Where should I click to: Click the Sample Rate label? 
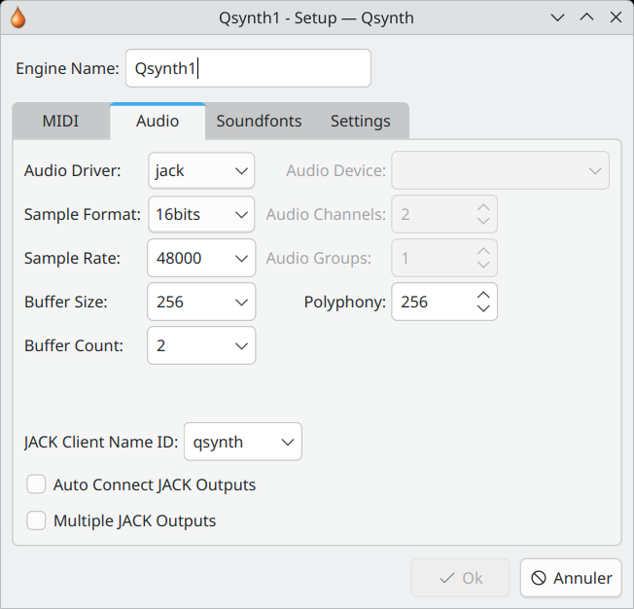click(x=72, y=258)
